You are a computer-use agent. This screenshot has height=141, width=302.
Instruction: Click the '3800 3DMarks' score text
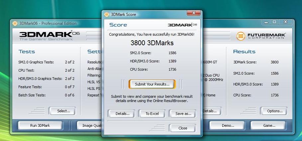pos(152,43)
